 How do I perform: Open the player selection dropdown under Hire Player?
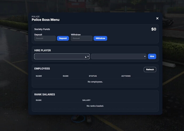click(62, 56)
